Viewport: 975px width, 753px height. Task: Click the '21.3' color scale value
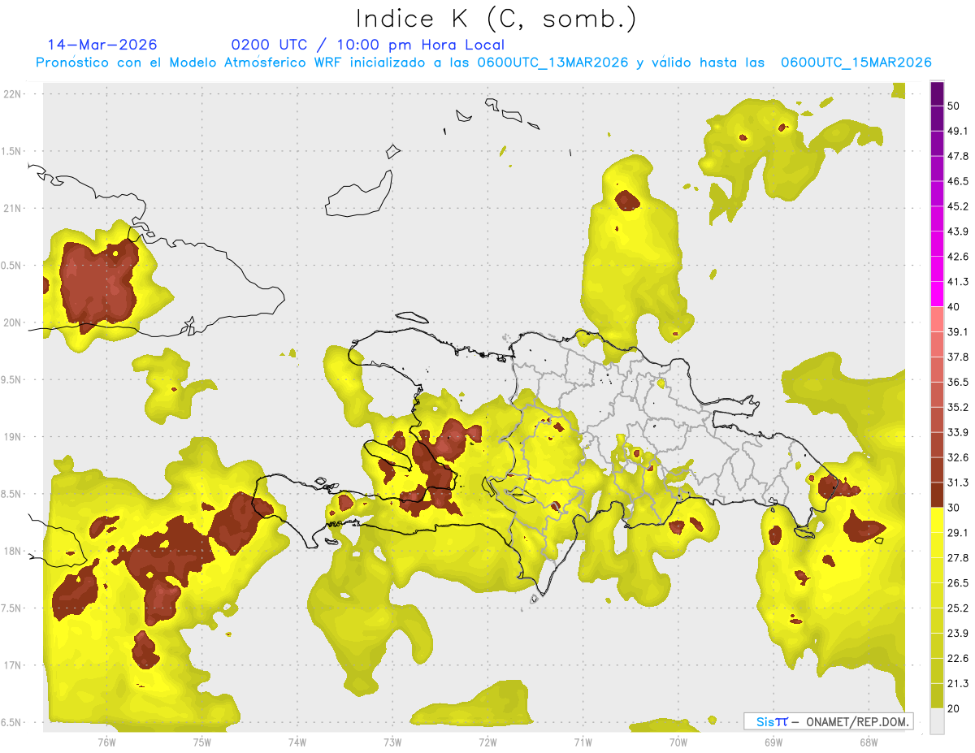[958, 684]
